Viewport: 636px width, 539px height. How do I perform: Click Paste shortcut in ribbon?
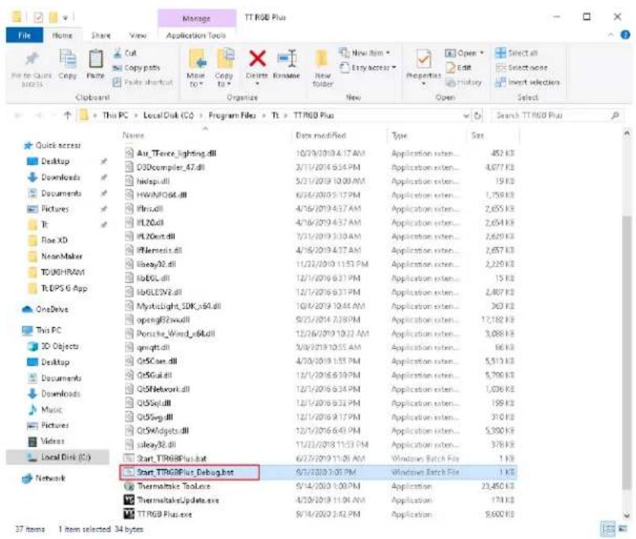(x=143, y=82)
